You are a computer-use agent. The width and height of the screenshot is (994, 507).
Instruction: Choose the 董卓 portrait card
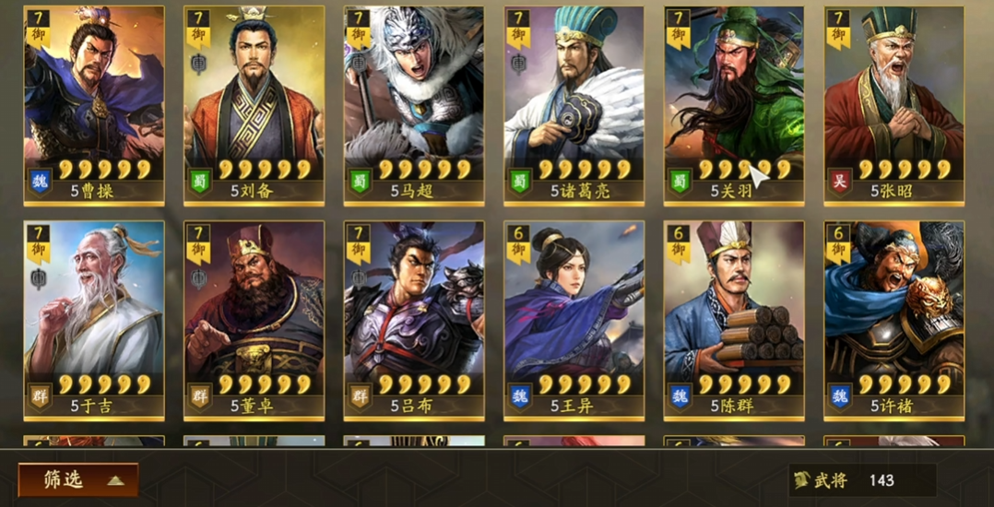(254, 321)
